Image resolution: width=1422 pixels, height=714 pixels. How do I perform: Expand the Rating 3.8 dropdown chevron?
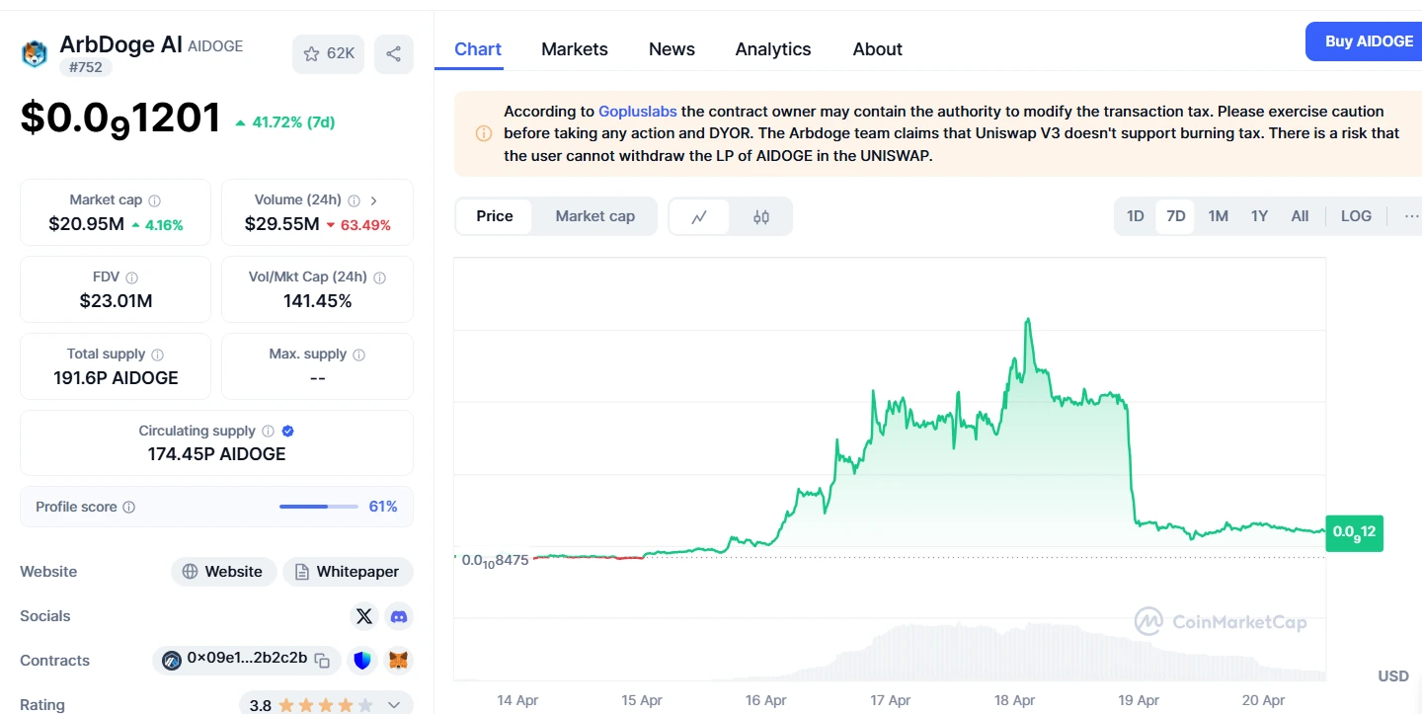[x=394, y=705]
